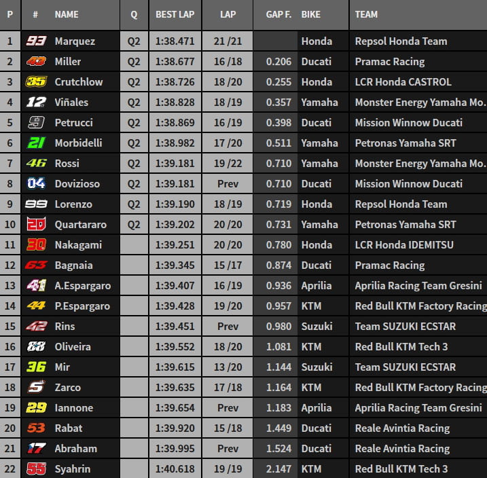Click Dovizioso's blue 04 number icon
Screen dimensions: 487x478
click(x=36, y=184)
